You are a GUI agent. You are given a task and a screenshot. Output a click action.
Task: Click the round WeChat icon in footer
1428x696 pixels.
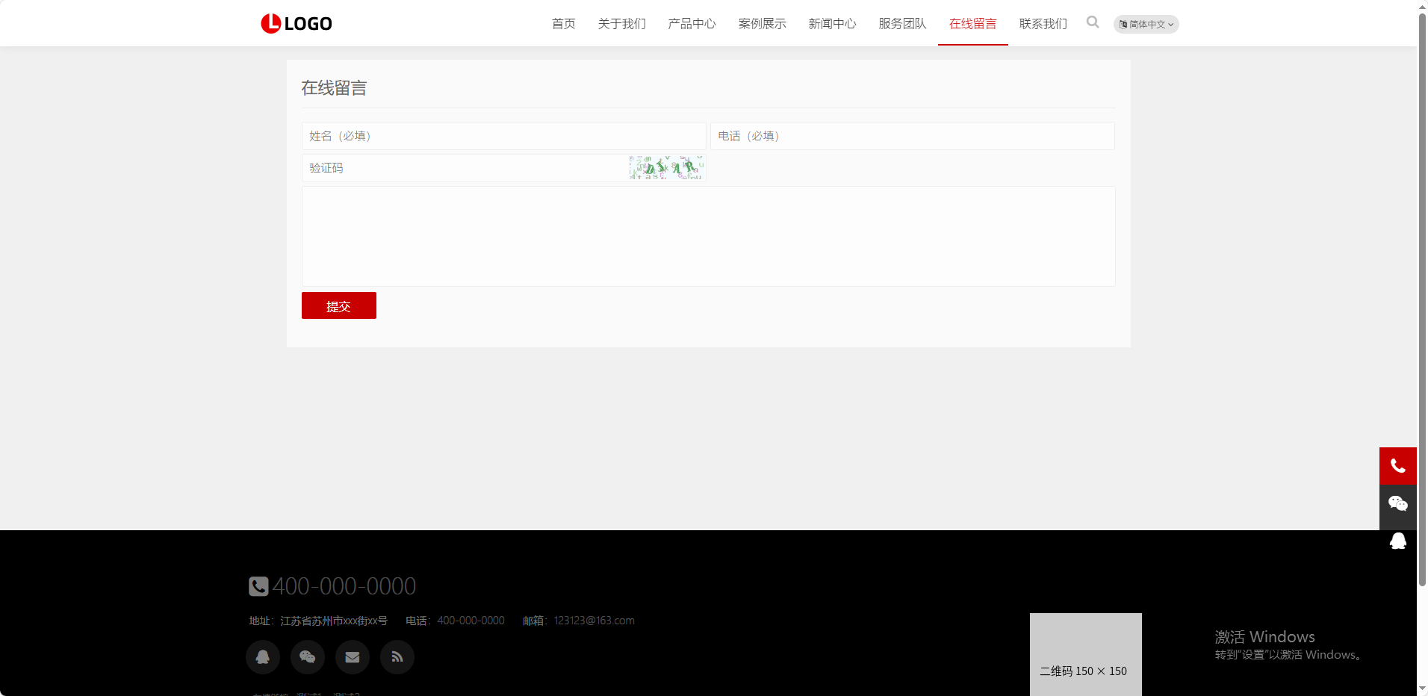[308, 657]
